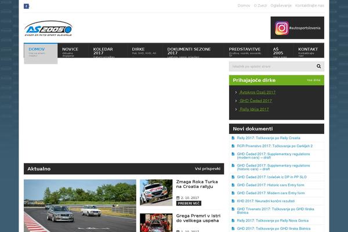
Task: Open the Kontakt menu item
Action: [x=309, y=50]
